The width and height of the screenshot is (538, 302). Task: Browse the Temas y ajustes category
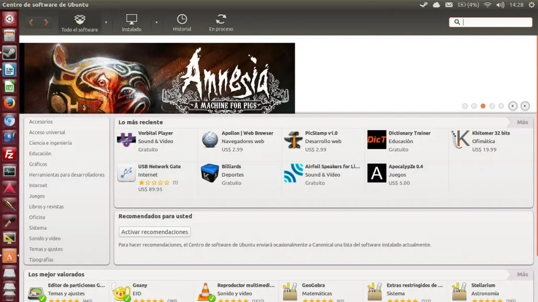(x=46, y=249)
